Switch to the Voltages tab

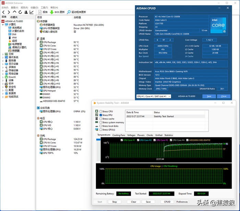point(131,135)
